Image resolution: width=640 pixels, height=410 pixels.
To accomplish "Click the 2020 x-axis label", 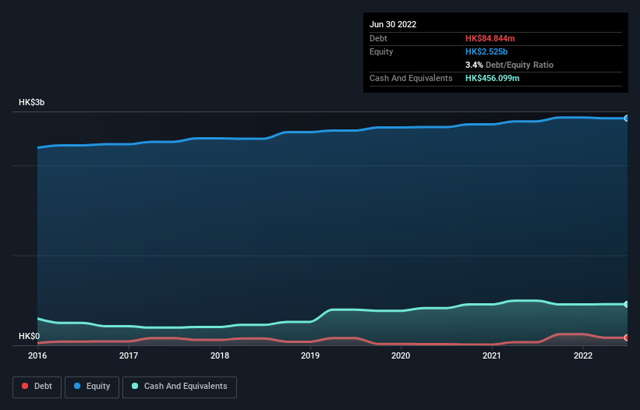I will click(x=401, y=355).
